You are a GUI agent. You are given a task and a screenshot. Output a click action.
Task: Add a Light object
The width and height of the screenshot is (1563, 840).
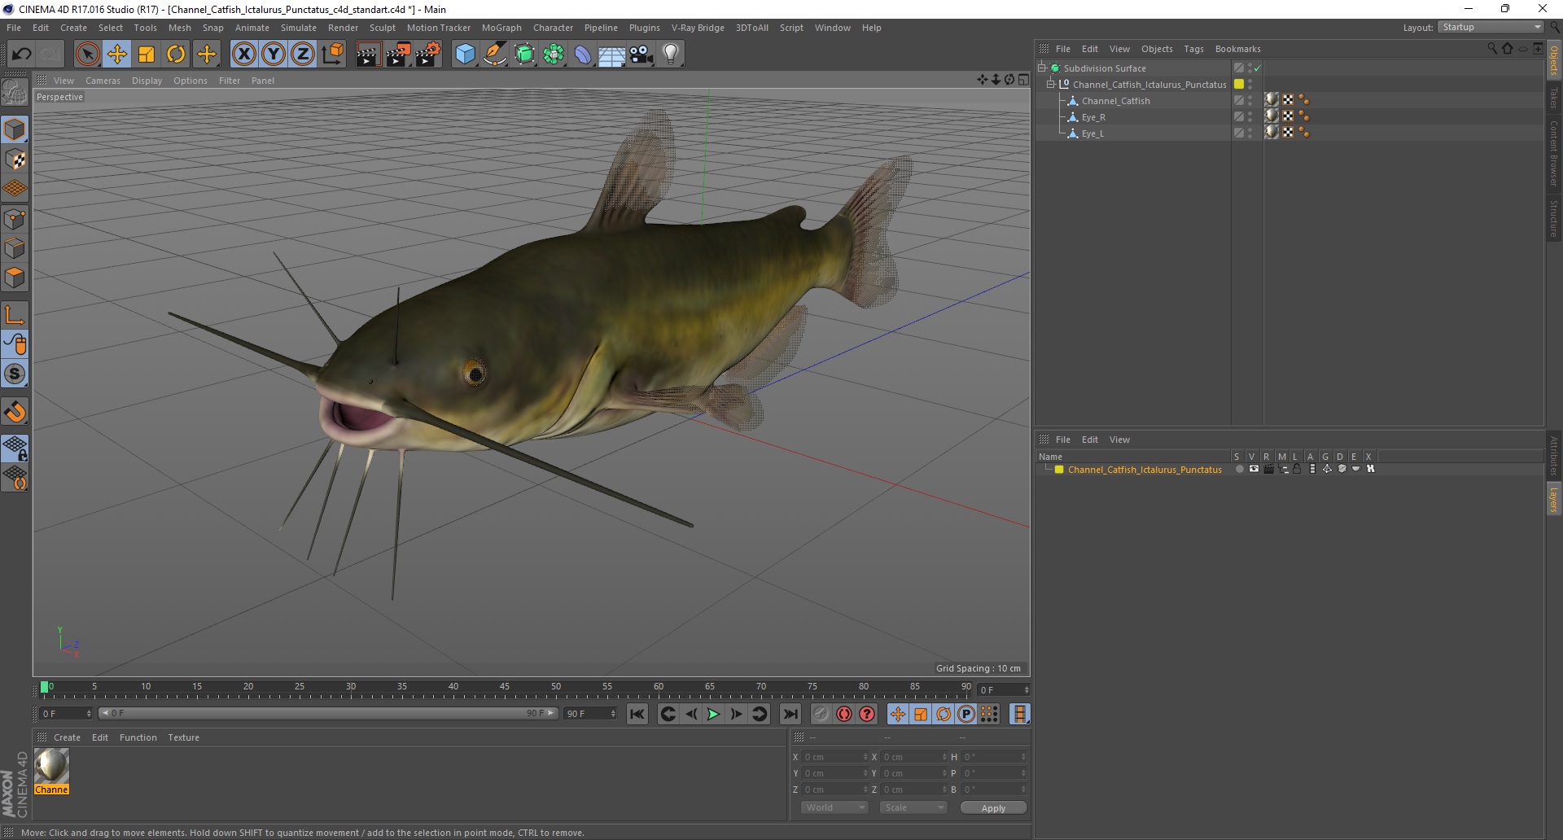pyautogui.click(x=671, y=55)
